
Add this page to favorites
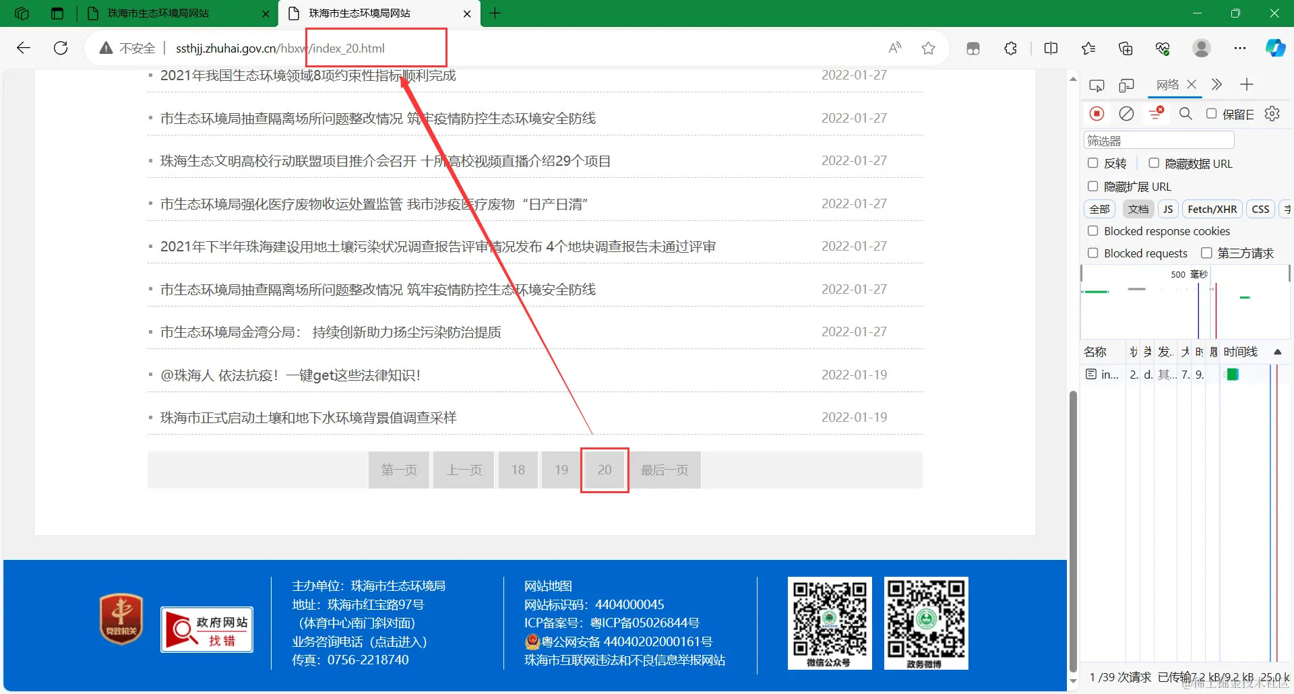pyautogui.click(x=929, y=48)
